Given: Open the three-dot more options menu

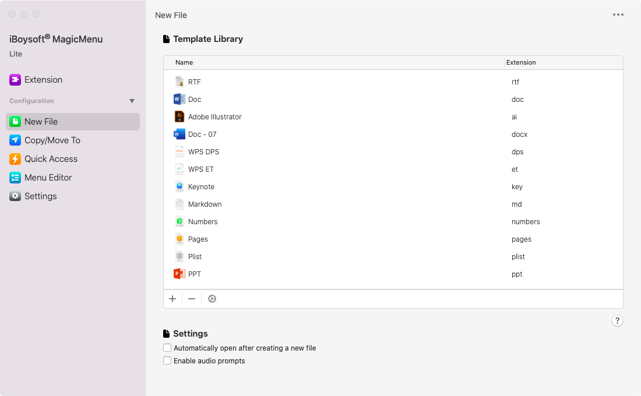Looking at the screenshot, I should [618, 15].
